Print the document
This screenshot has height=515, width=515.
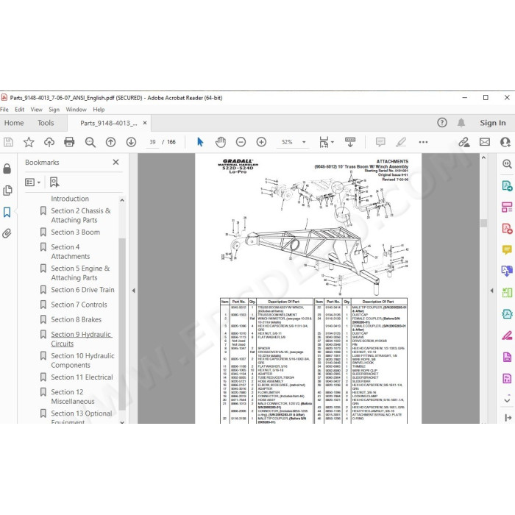[x=69, y=142]
